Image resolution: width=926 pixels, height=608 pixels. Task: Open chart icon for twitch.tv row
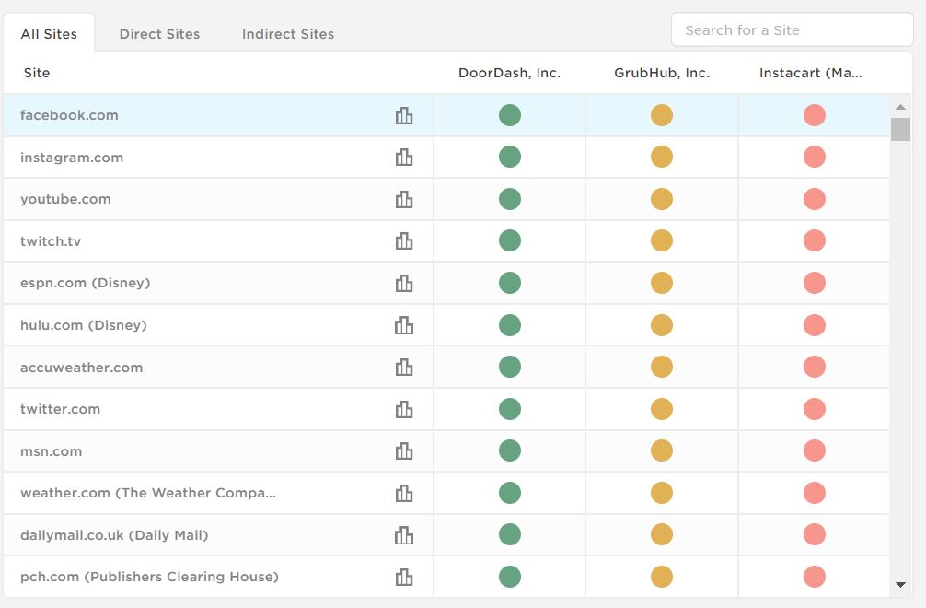[x=404, y=241]
